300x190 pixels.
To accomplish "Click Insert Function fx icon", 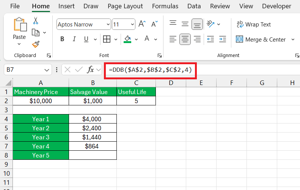I will (90, 70).
